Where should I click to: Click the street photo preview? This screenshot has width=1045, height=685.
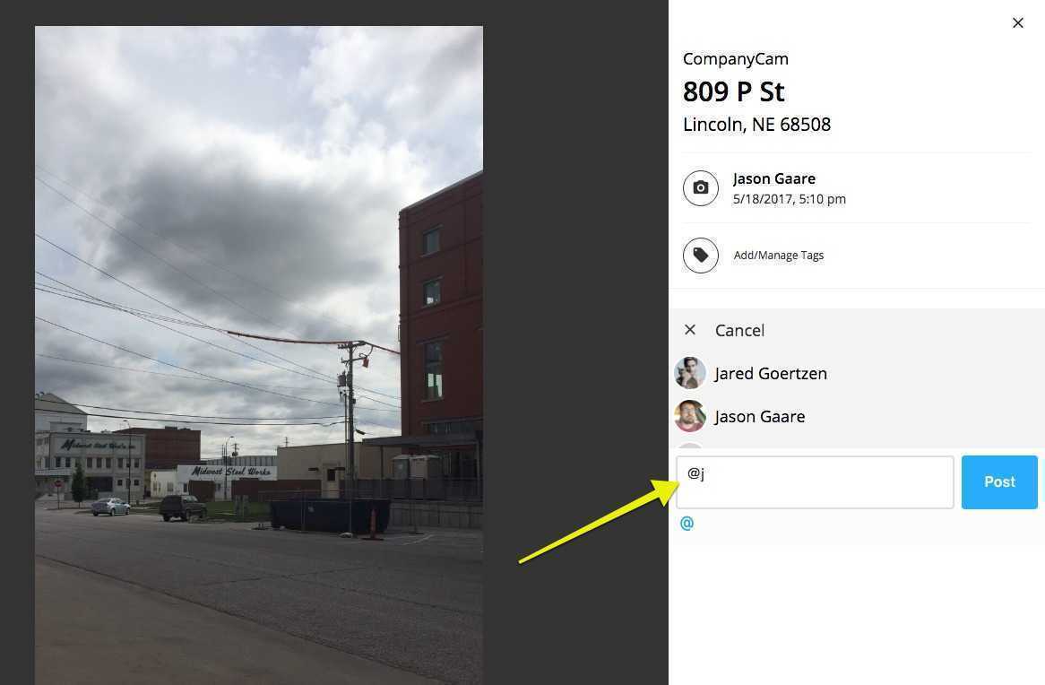(x=259, y=356)
